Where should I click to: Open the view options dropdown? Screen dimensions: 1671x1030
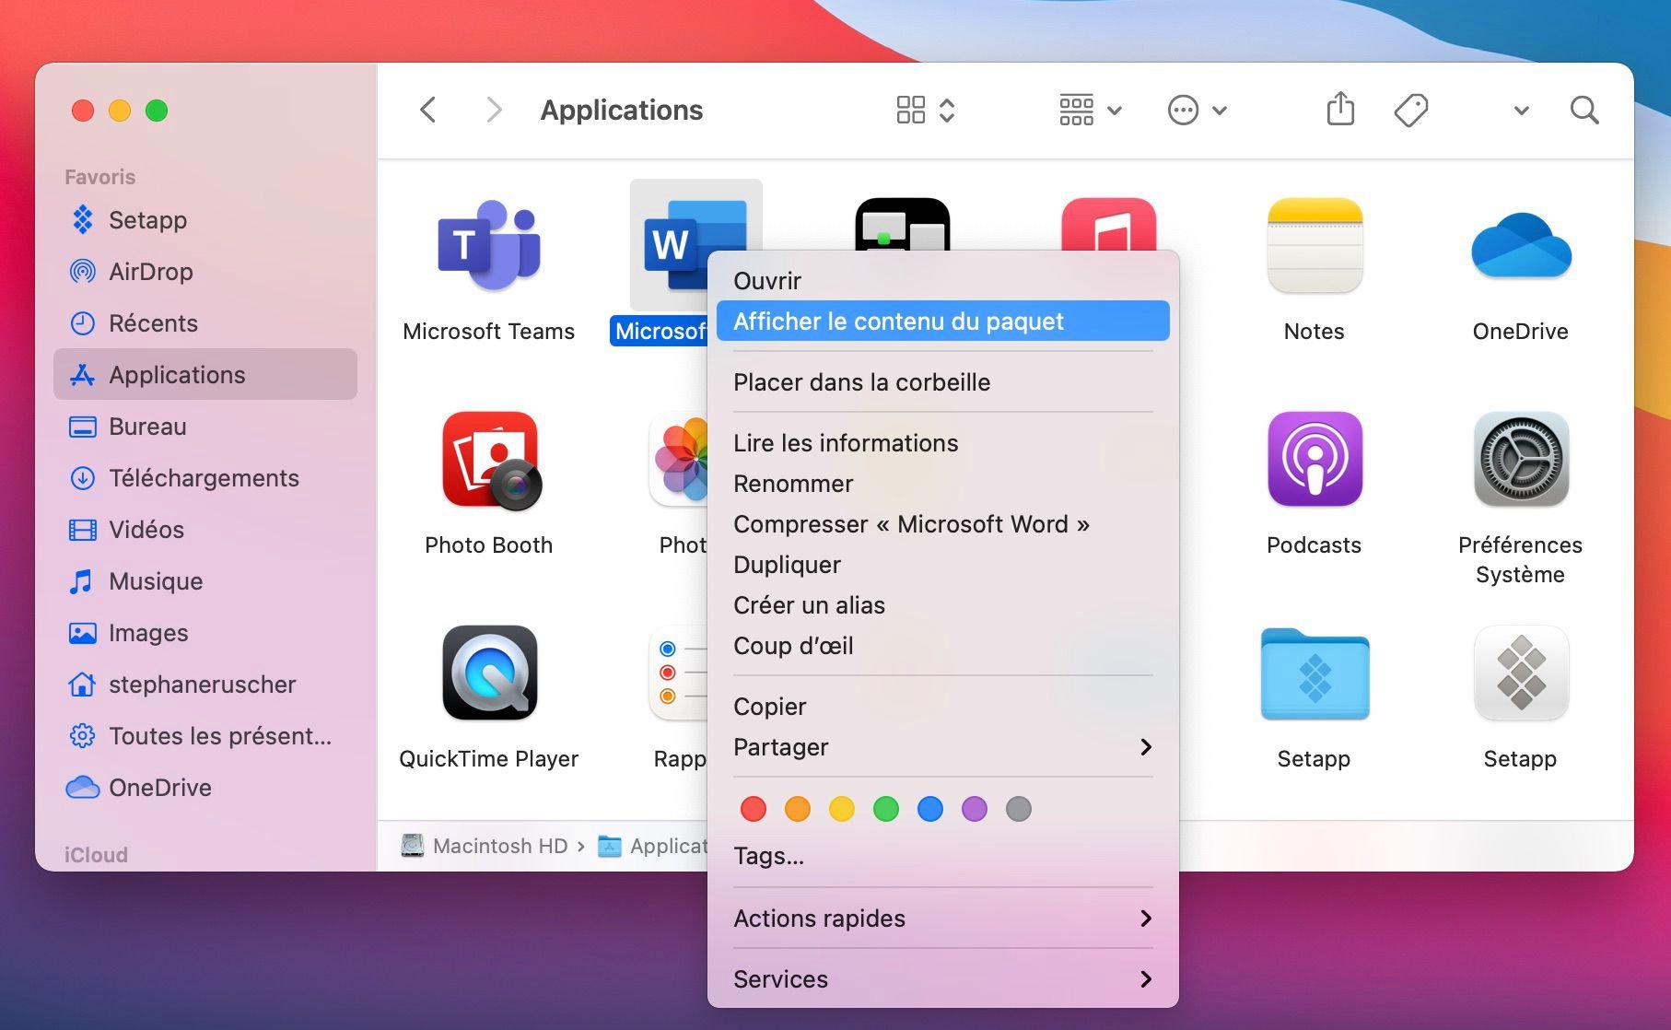pos(1090,110)
